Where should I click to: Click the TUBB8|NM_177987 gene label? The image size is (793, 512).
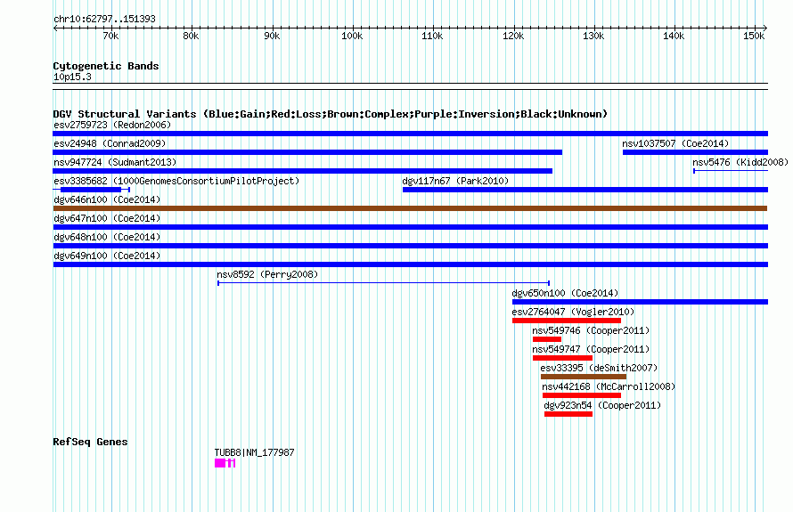pyautogui.click(x=255, y=452)
